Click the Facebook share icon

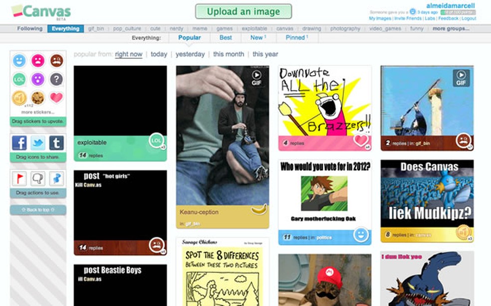(19, 143)
